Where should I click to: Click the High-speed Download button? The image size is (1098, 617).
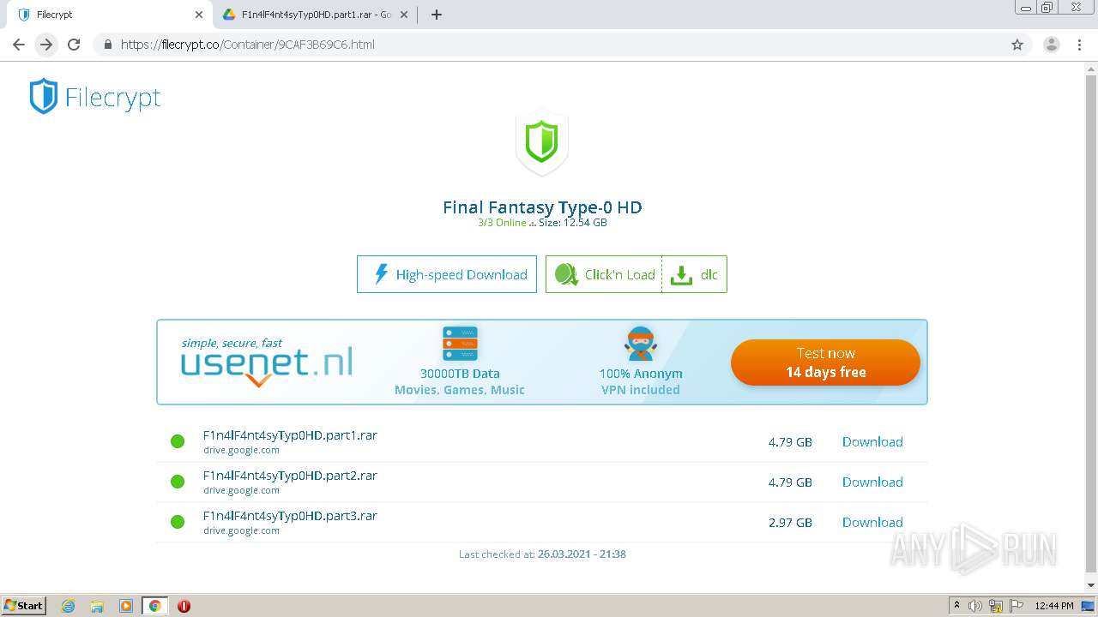pyautogui.click(x=447, y=274)
